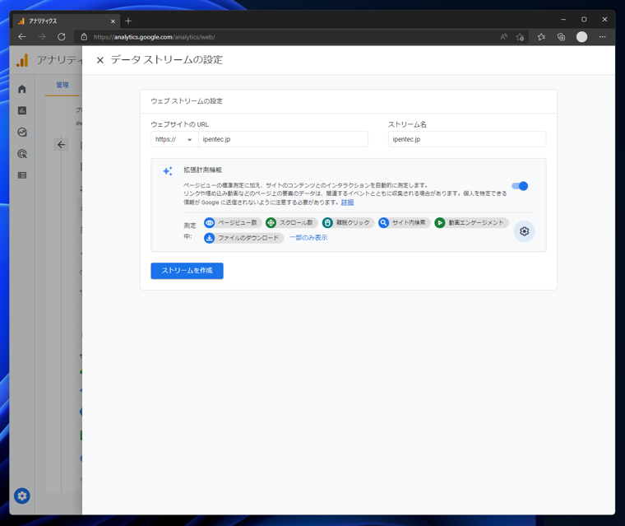Open a new browser tab
This screenshot has width=625, height=526.
128,21
